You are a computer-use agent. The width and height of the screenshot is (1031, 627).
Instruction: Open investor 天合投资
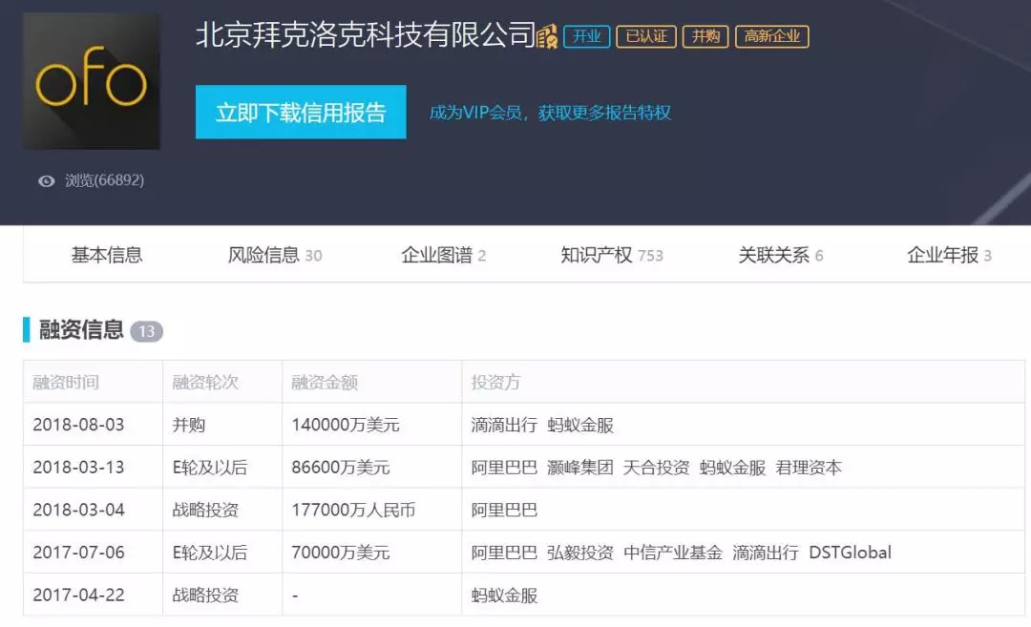click(656, 468)
